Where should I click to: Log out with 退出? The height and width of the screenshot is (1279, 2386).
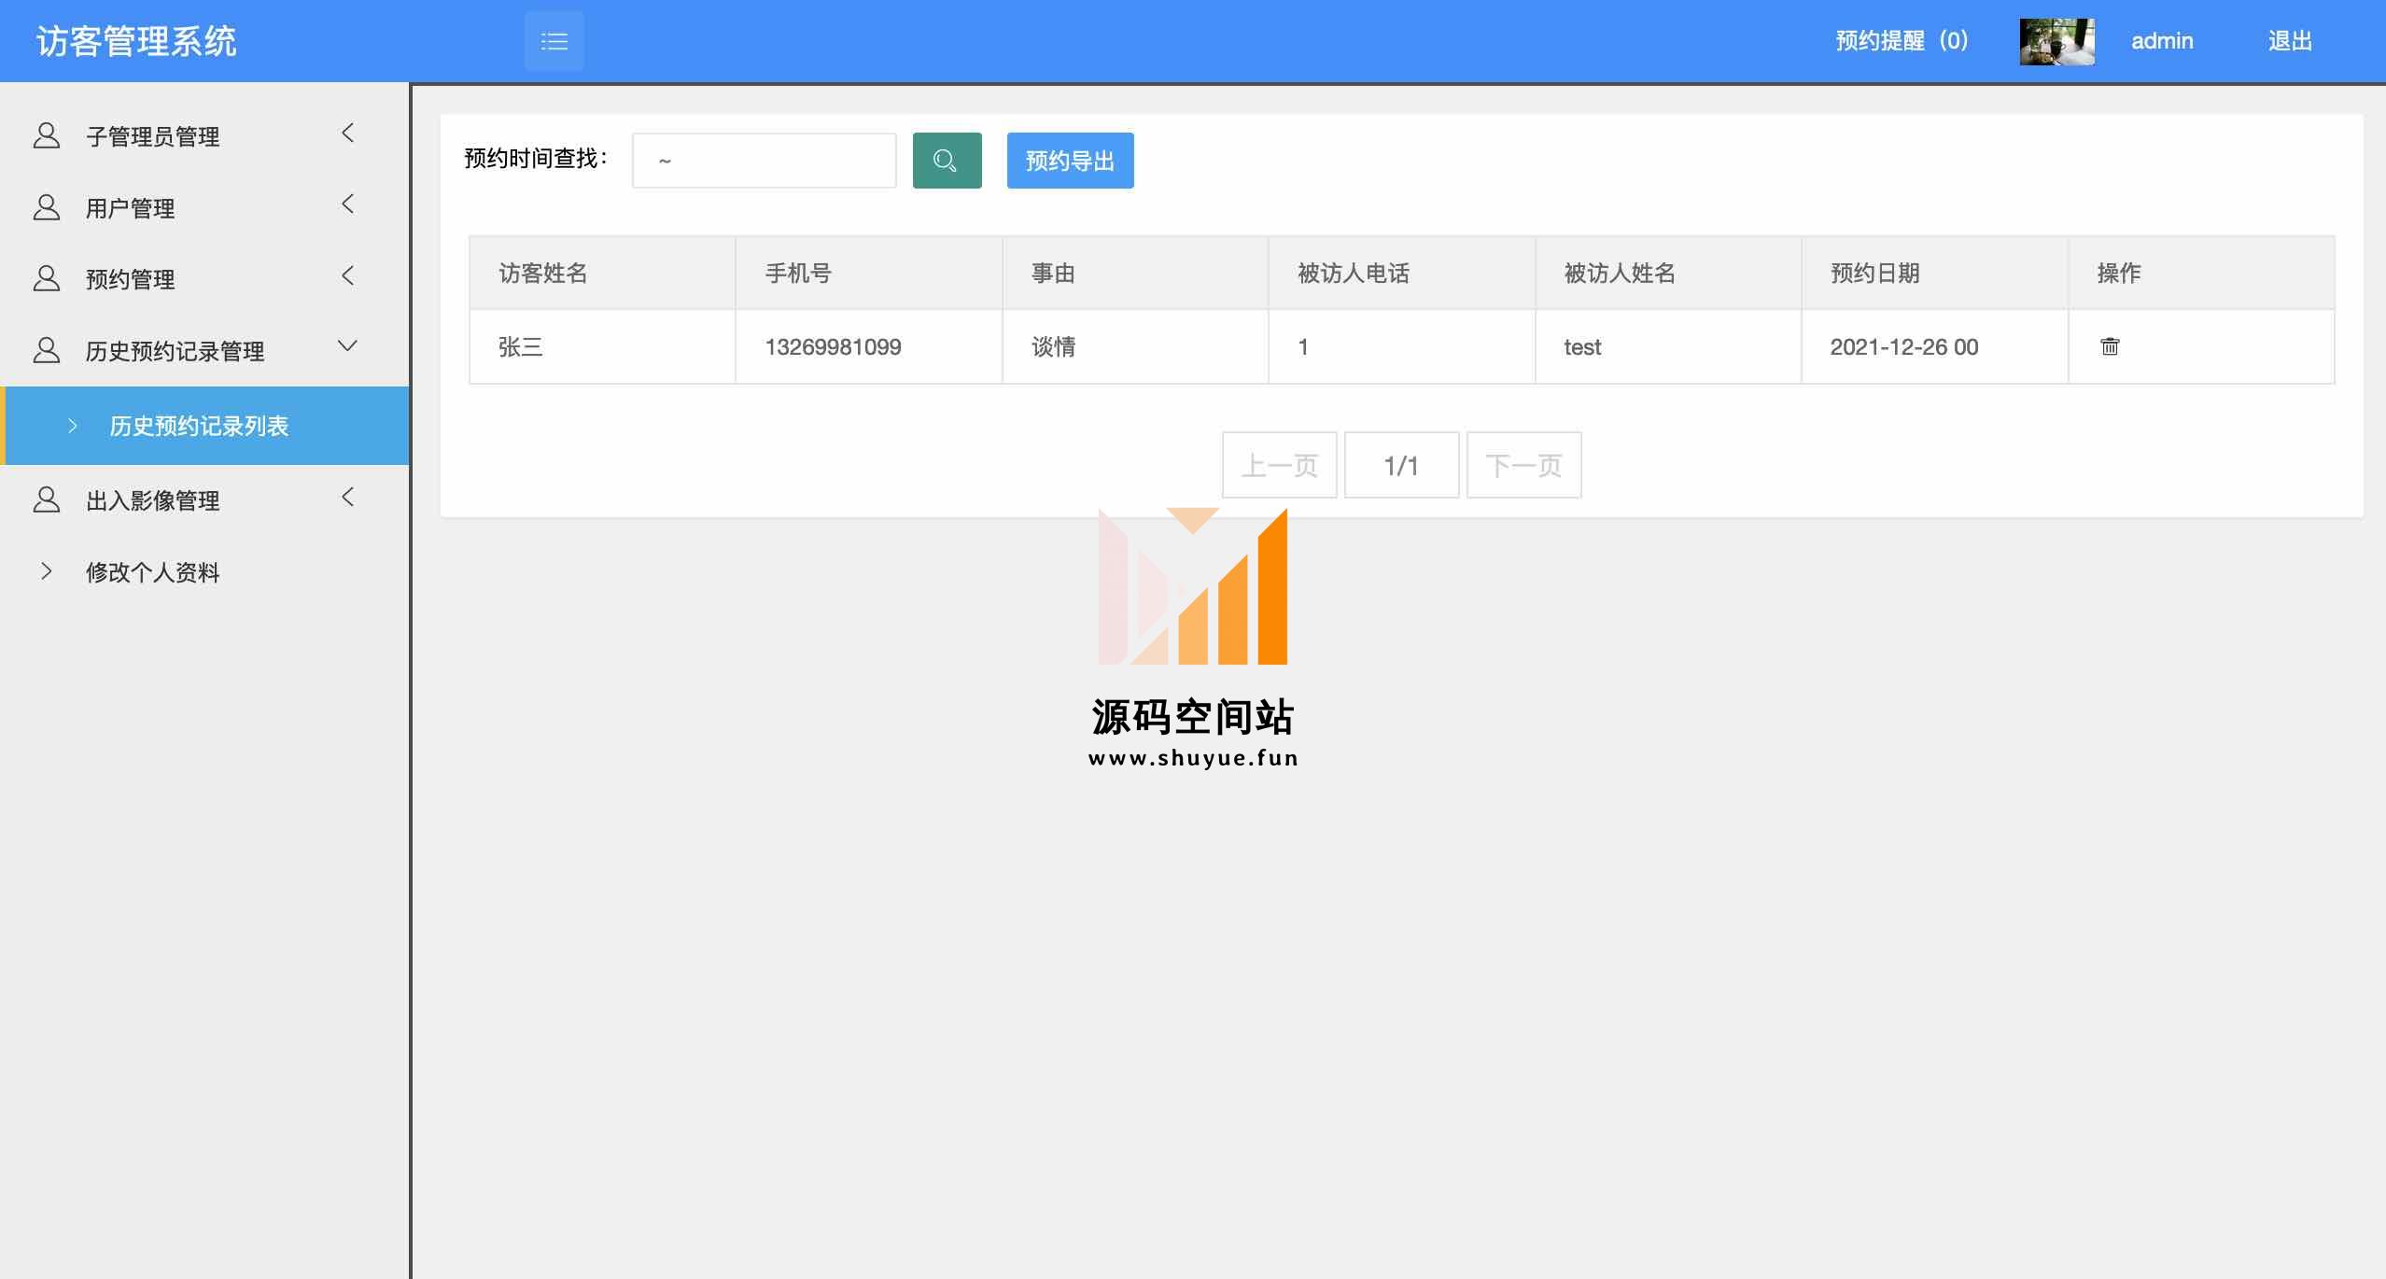2290,41
